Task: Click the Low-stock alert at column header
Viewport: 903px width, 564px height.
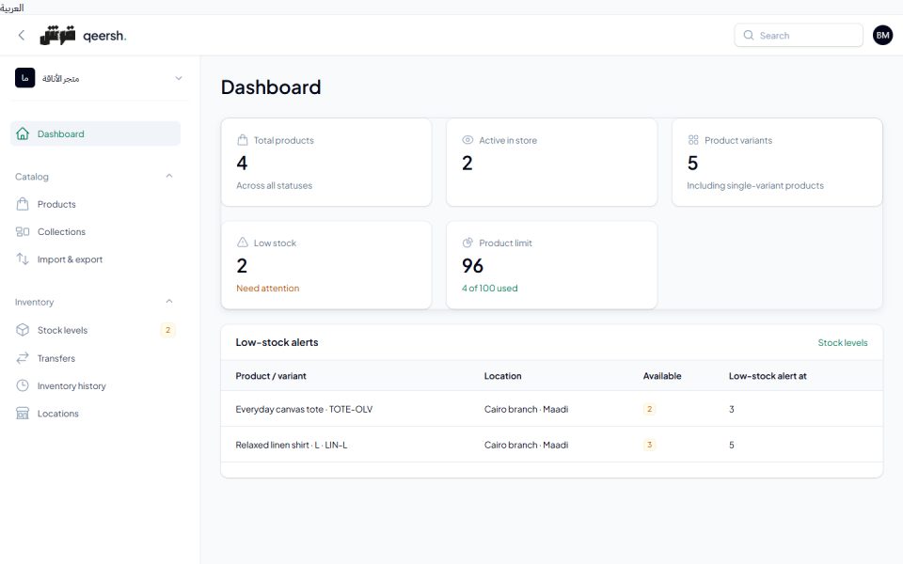Action: (768, 376)
